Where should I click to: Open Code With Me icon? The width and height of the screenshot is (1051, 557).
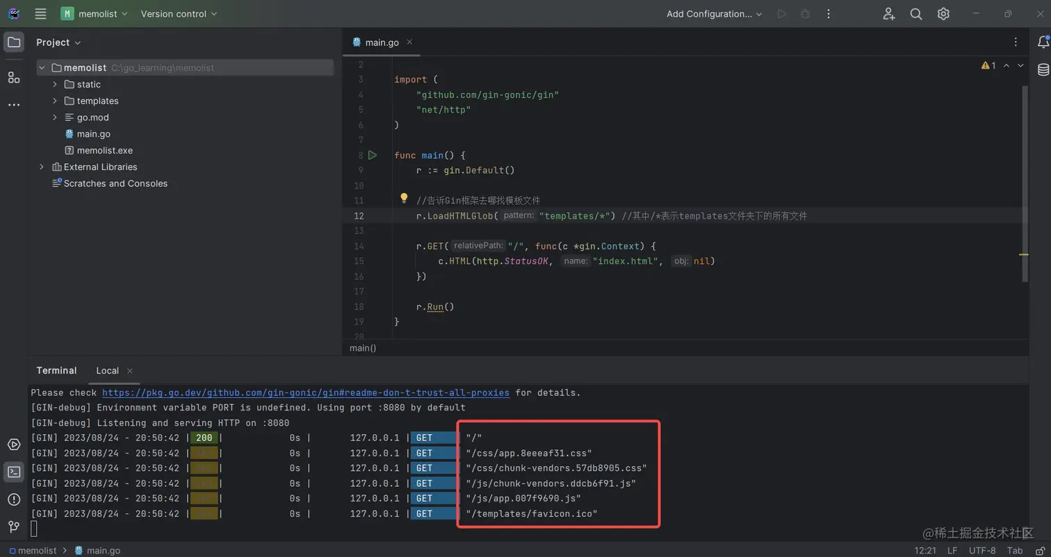(889, 14)
